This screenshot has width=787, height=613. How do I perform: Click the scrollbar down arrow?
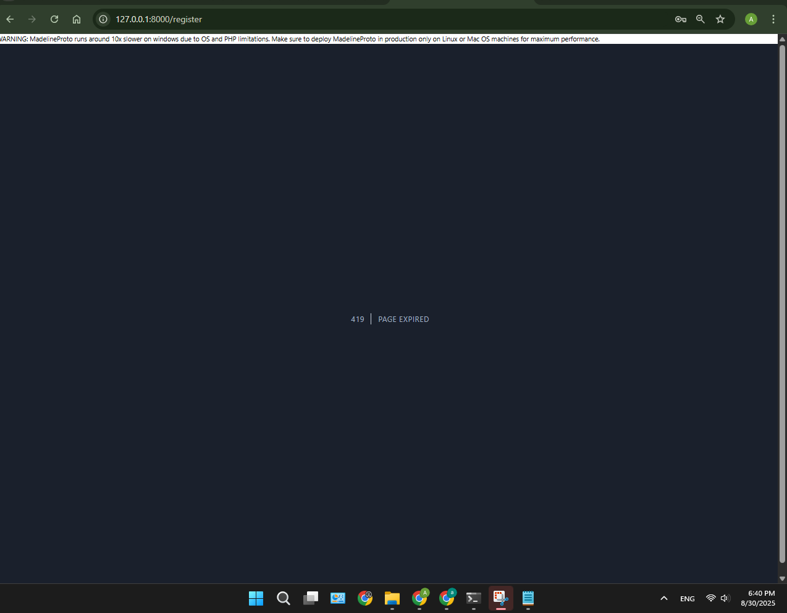point(782,579)
